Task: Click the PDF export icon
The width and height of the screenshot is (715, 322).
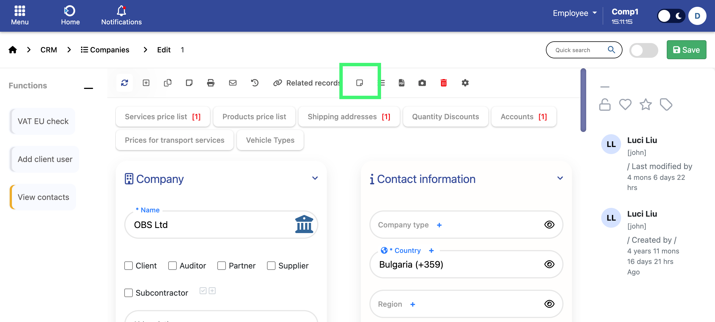Action: point(401,83)
